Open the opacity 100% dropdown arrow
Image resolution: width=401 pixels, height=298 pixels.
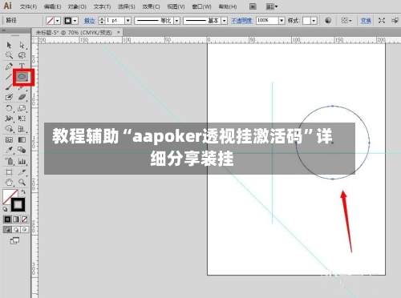[x=282, y=21]
